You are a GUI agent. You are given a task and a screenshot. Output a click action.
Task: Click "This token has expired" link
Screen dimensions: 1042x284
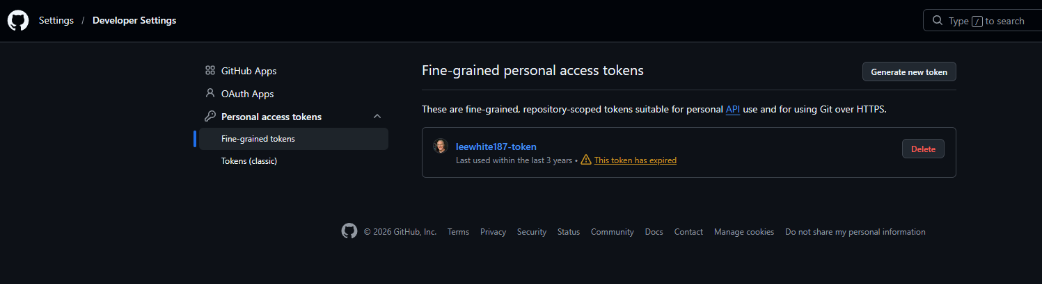pos(635,160)
